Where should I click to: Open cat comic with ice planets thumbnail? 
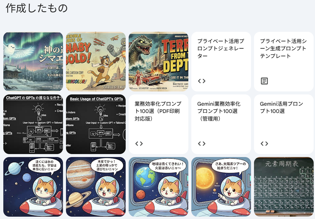(33, 187)
